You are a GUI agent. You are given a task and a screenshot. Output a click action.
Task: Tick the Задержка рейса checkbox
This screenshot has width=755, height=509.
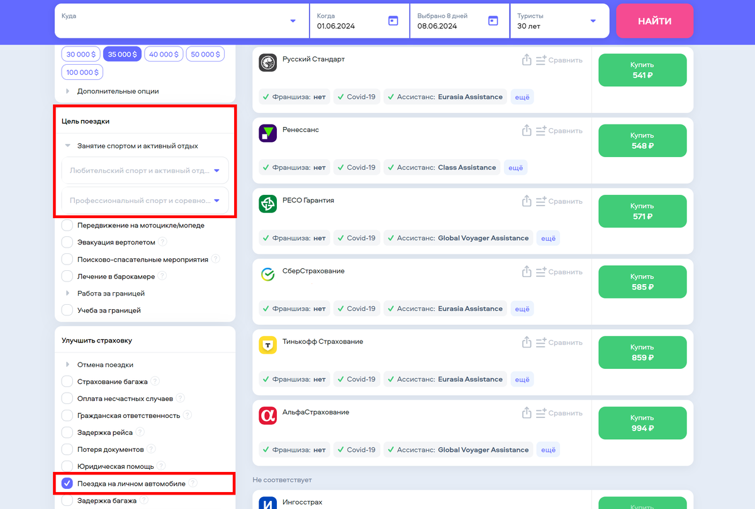point(67,432)
